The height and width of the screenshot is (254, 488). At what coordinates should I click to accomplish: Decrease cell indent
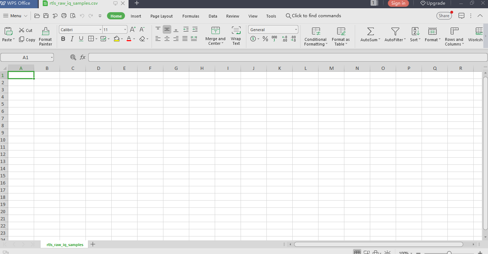tap(186, 29)
